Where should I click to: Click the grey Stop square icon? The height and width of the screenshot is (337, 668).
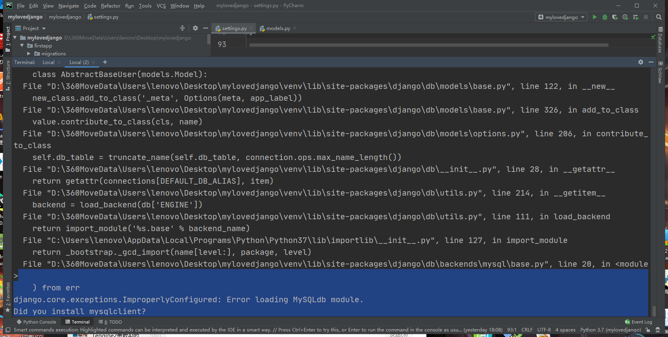(x=646, y=17)
